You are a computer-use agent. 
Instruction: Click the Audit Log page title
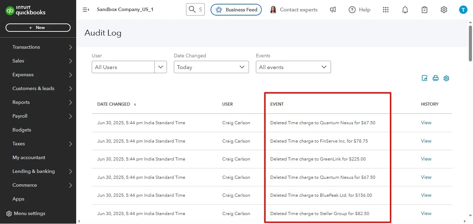[x=103, y=33]
